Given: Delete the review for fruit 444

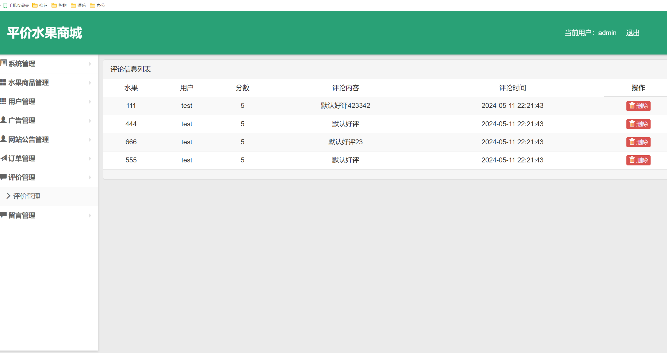Looking at the screenshot, I should (638, 124).
